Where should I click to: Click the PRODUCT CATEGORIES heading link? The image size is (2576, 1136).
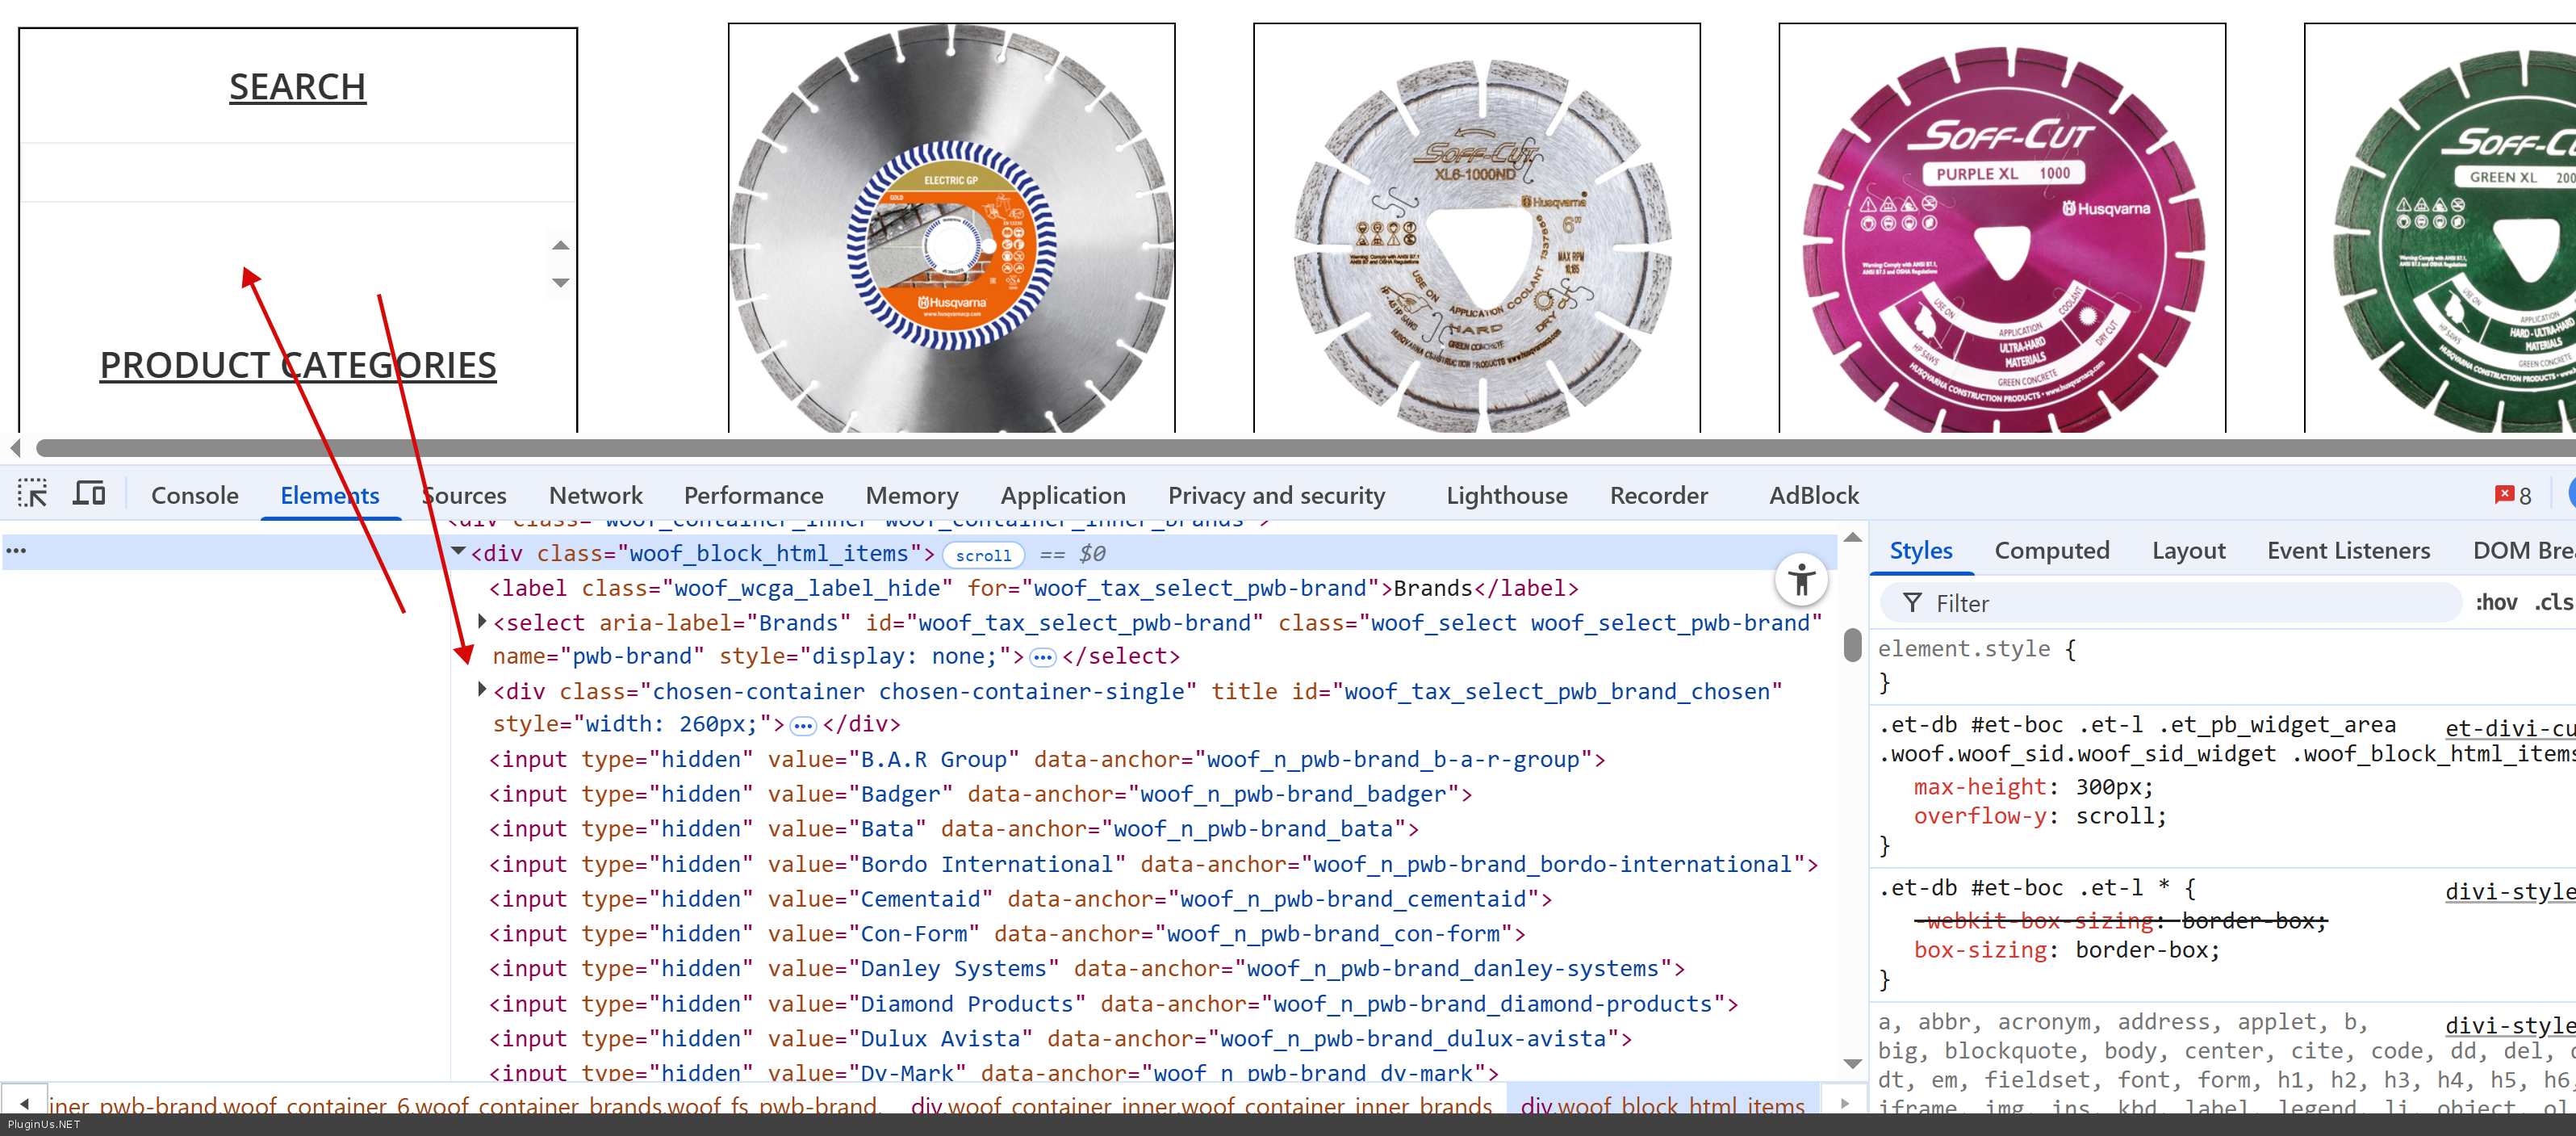click(297, 365)
